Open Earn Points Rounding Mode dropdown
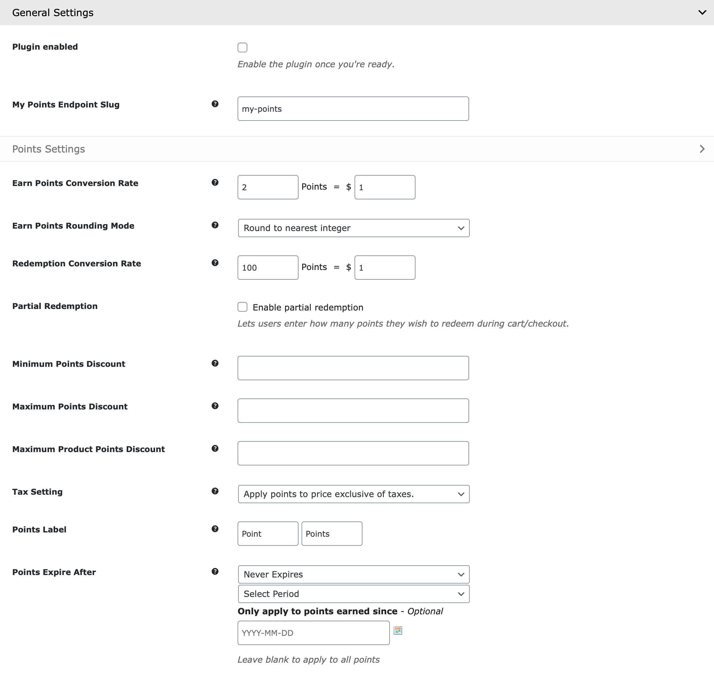The width and height of the screenshot is (714, 677). 353,228
